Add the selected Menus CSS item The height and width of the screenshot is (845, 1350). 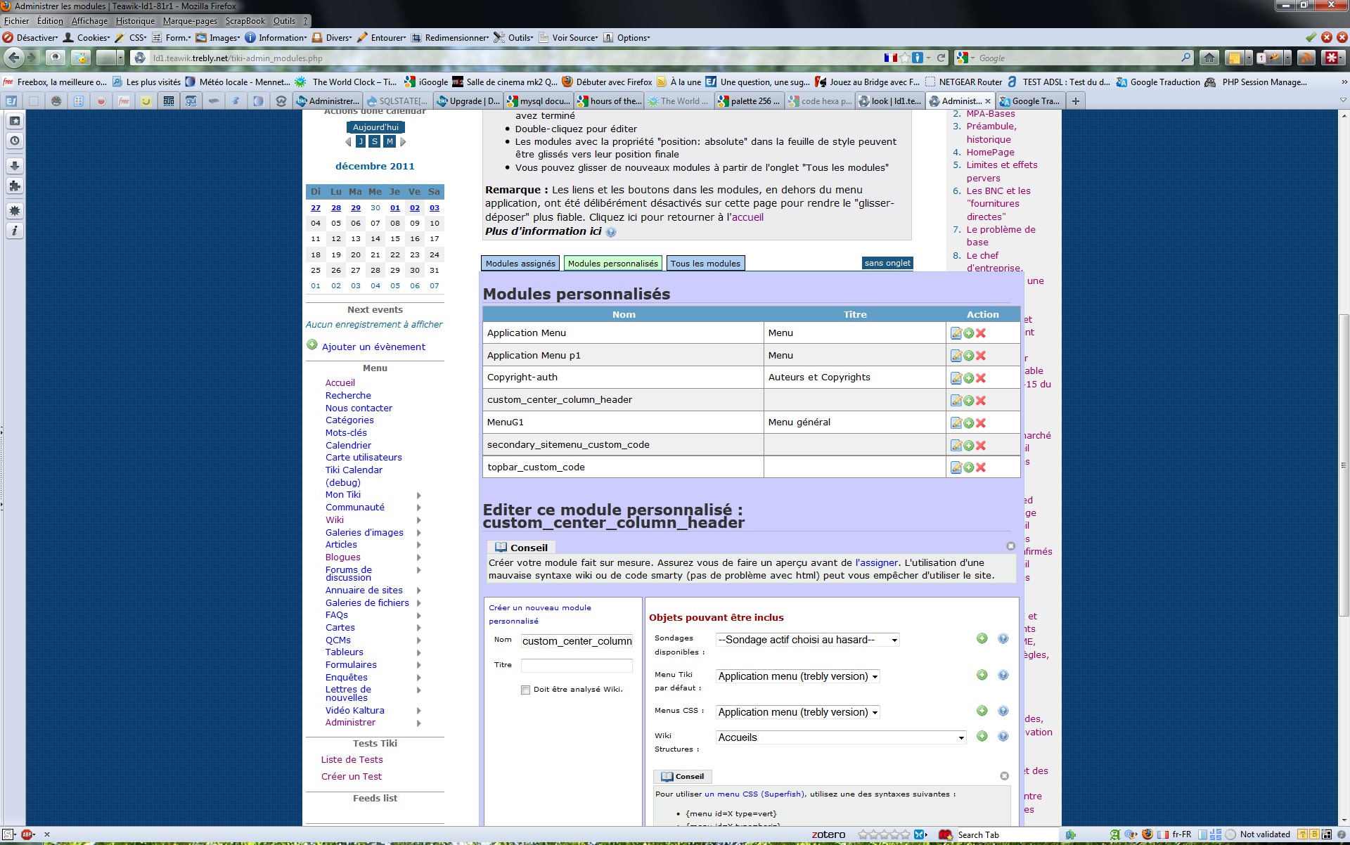(982, 711)
